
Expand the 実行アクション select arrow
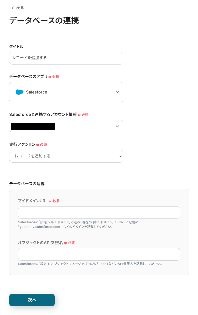(x=121, y=156)
